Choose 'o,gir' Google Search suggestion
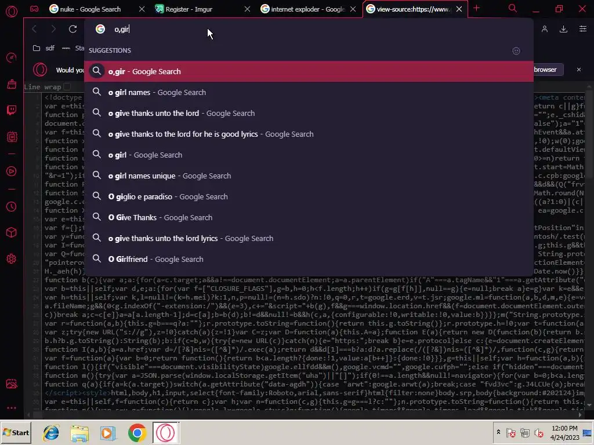Viewport: 594px width, 445px height. (x=309, y=71)
